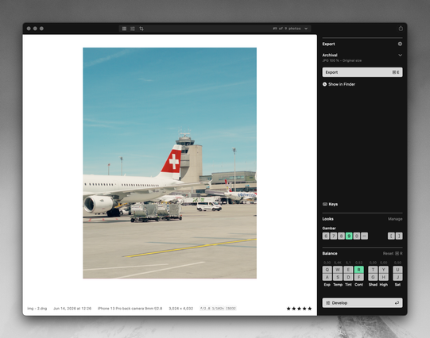
Task: Lower temperature with the S key
Action: tap(338, 277)
